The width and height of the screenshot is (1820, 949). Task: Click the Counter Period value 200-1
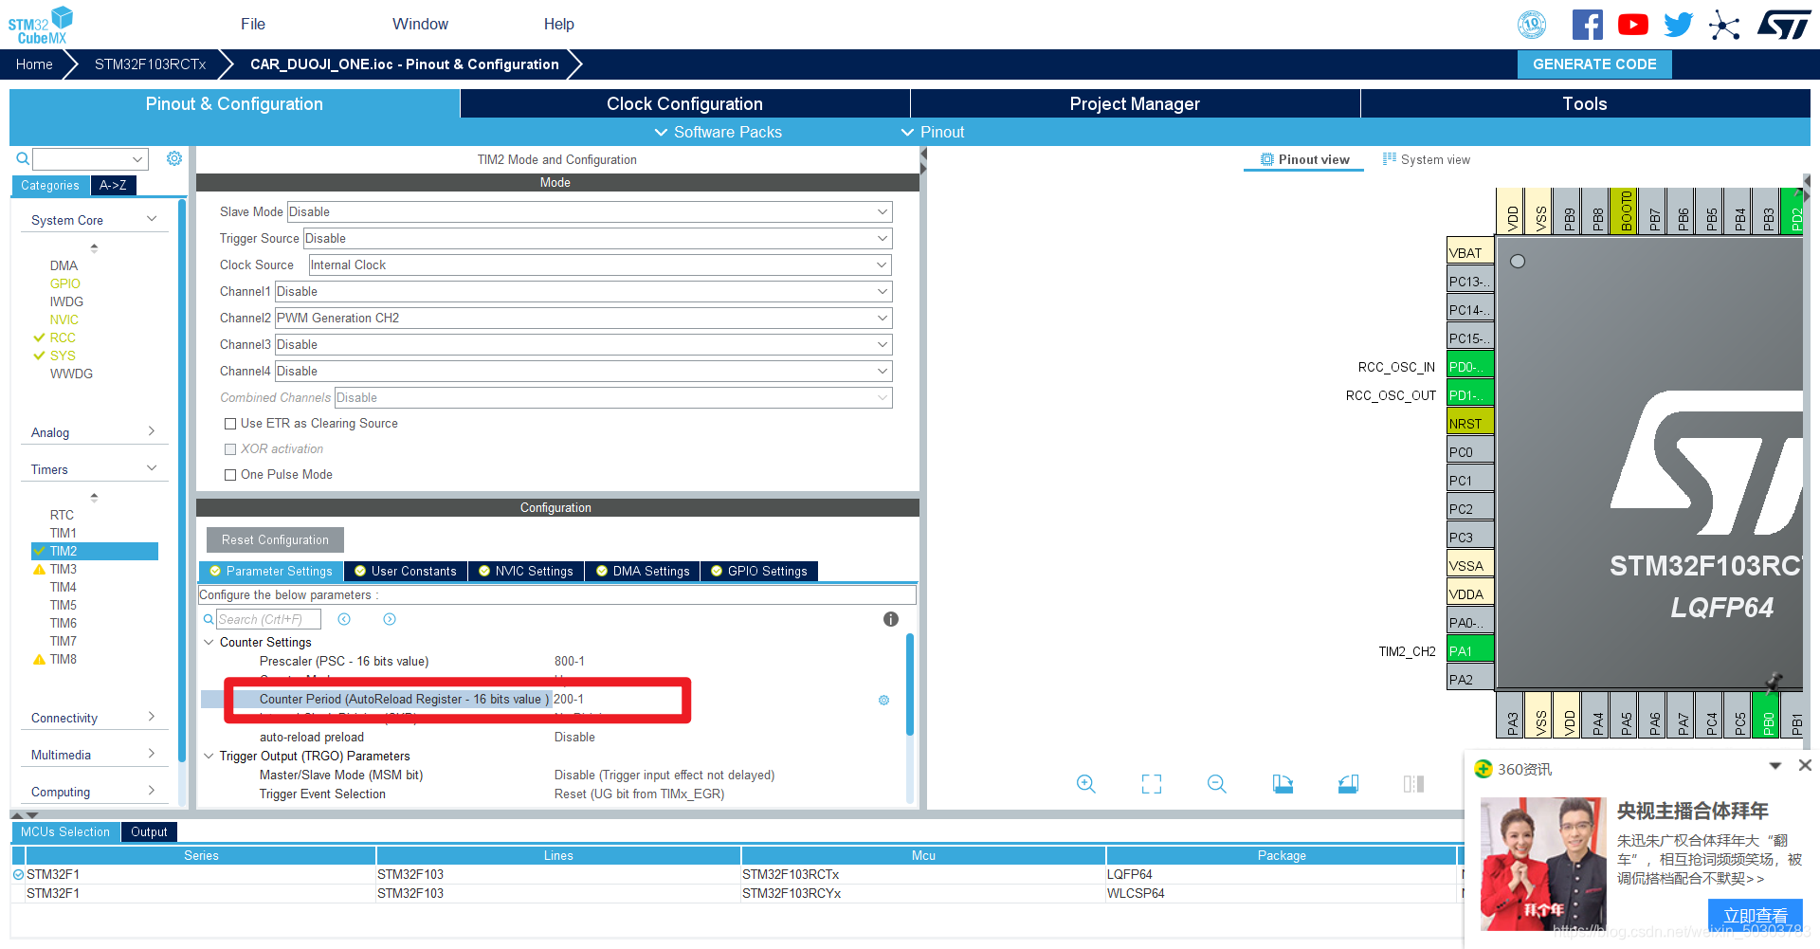coord(569,700)
